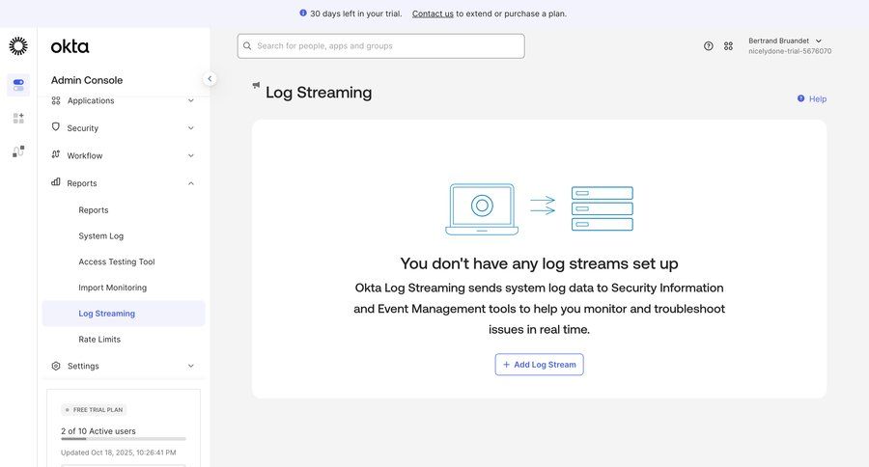869x467 pixels.
Task: Click the Security menu label
Action: [x=83, y=128]
